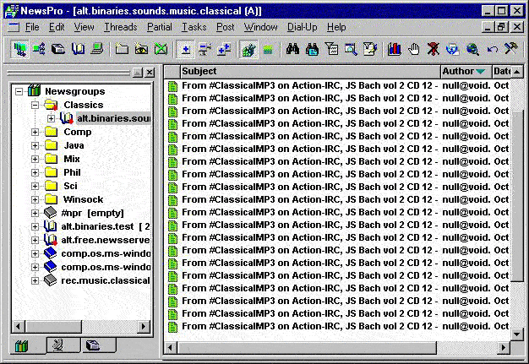Expand the Mix folder
Viewport: 529px width, 364px height.
[x=35, y=159]
